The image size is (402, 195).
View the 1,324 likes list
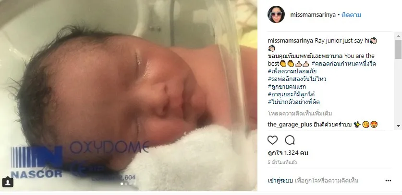[288, 153]
